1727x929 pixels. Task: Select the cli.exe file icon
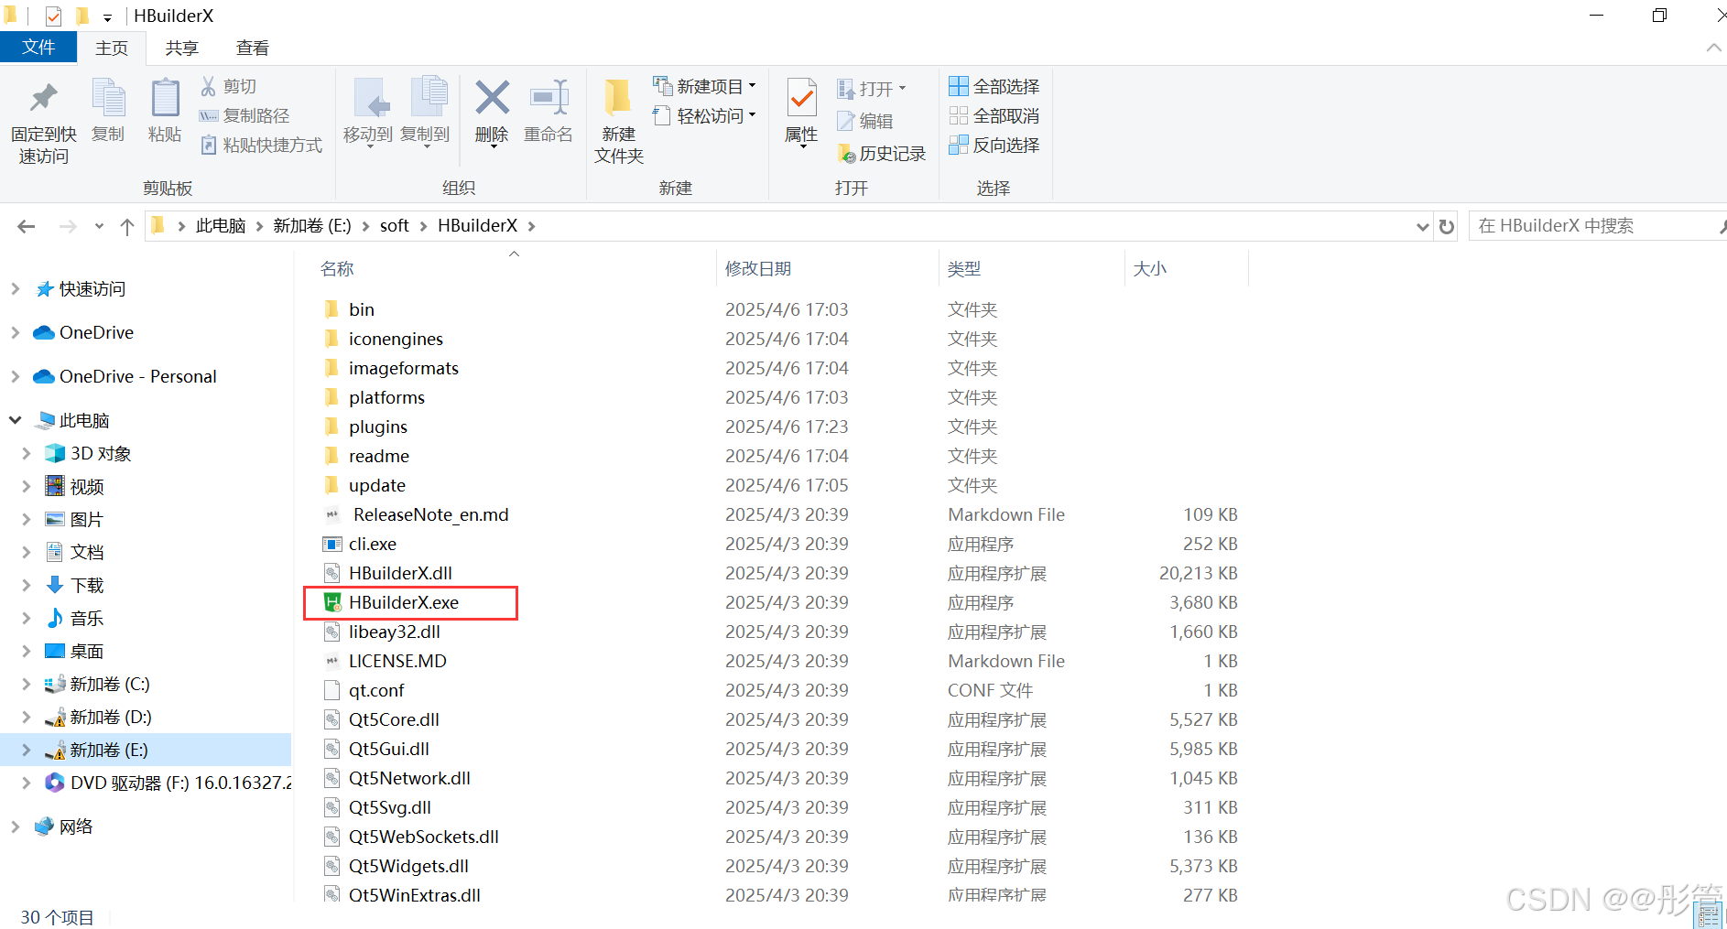pos(331,544)
